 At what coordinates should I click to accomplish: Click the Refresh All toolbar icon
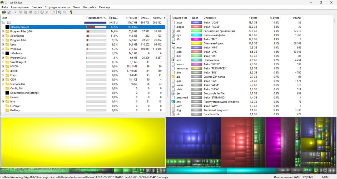click(x=9, y=12)
